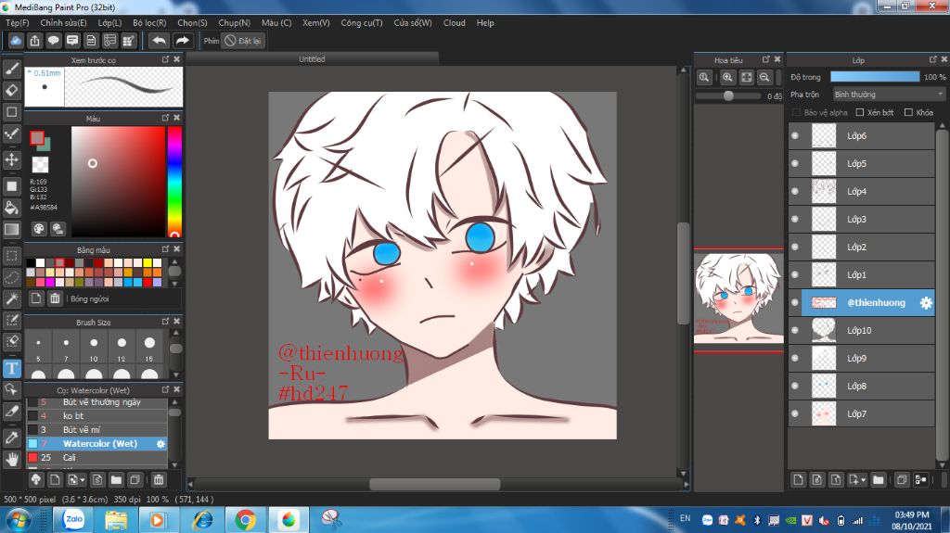Image resolution: width=950 pixels, height=533 pixels.
Task: Create a new layer folder
Action: tap(879, 480)
